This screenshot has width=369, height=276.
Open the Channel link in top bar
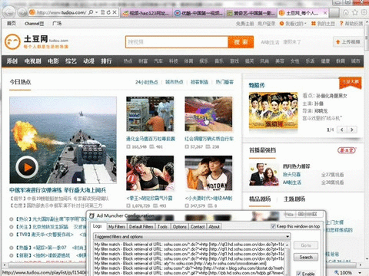[34, 24]
